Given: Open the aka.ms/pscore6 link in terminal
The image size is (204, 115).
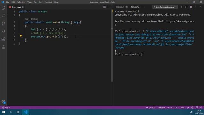Looking at the screenshot, I should tap(180, 21).
